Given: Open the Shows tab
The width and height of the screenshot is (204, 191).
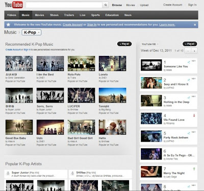Looking at the screenshot, I should [54, 15].
